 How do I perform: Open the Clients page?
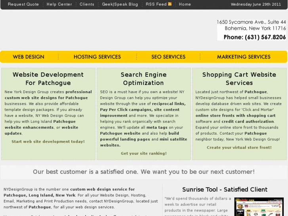tap(87, 4)
